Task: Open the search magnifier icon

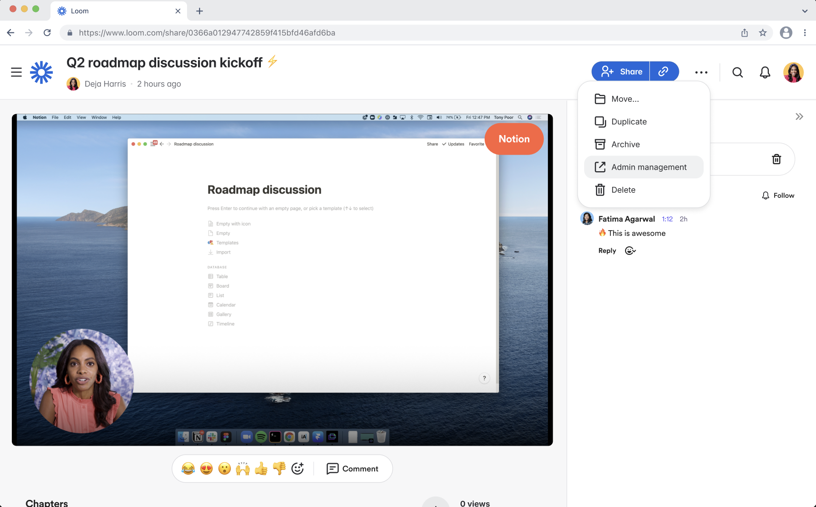Action: point(737,72)
